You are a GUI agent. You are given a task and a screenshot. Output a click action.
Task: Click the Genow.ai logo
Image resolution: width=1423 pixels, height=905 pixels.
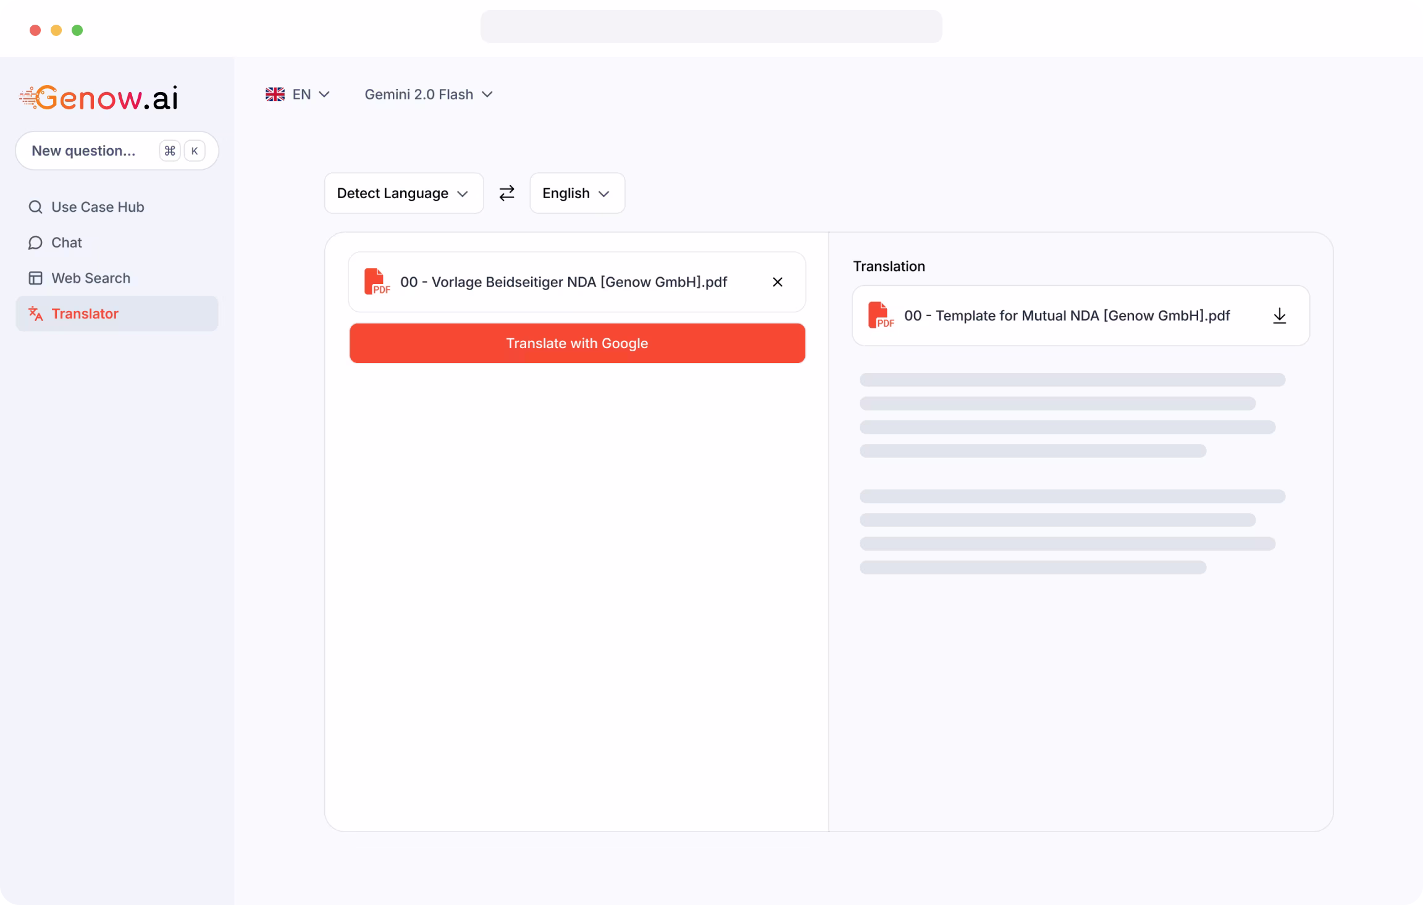(99, 98)
